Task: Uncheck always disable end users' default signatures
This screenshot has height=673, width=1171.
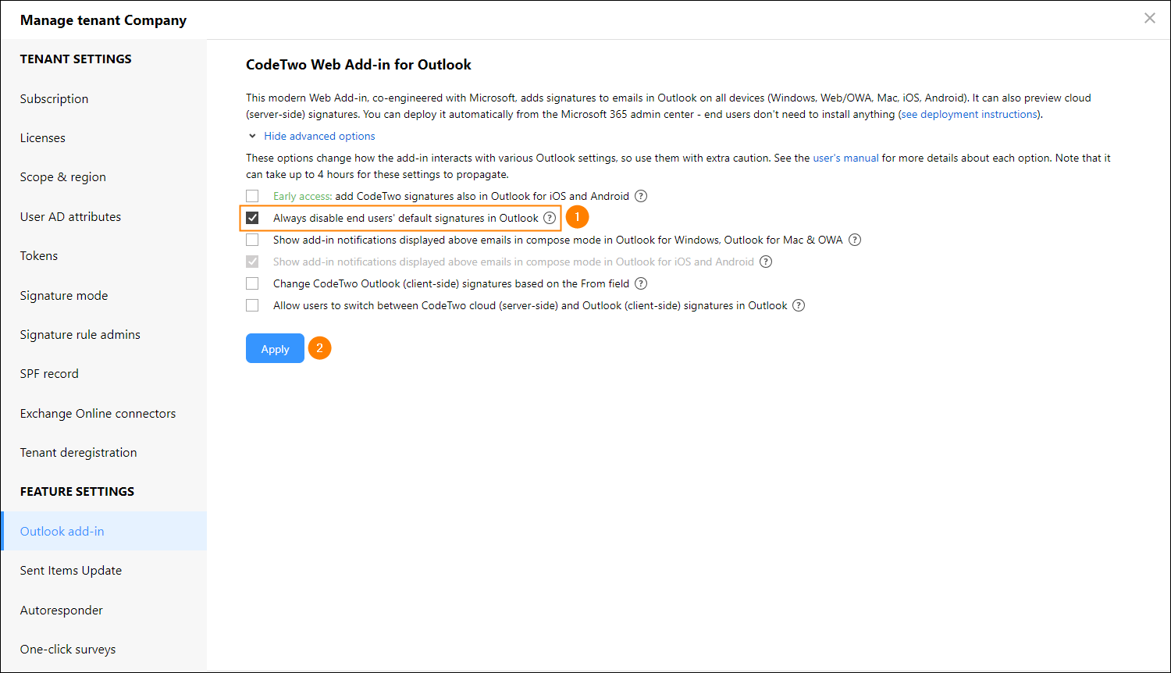Action: pos(252,218)
